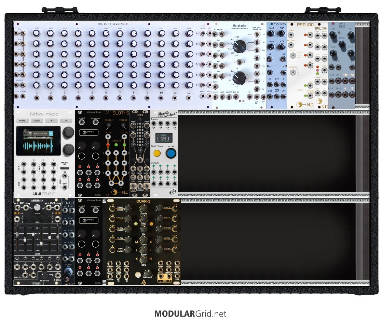The width and height of the screenshot is (381, 321).
Task: Click the bitbox MIDI OUT jack
Action: (x=65, y=188)
